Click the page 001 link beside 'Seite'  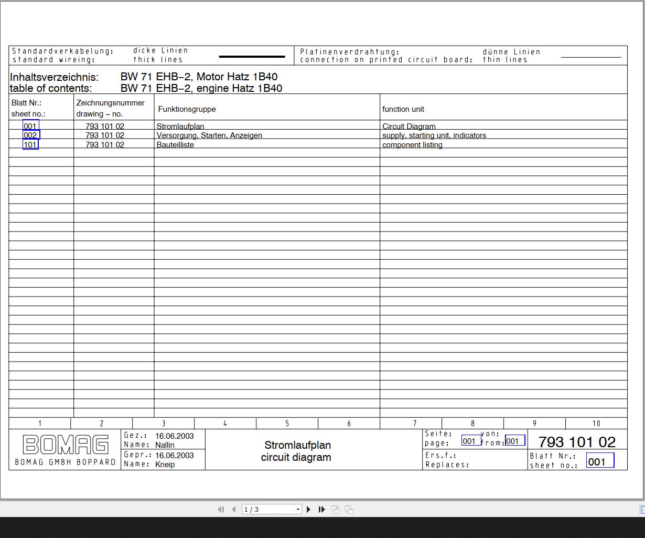coord(471,441)
